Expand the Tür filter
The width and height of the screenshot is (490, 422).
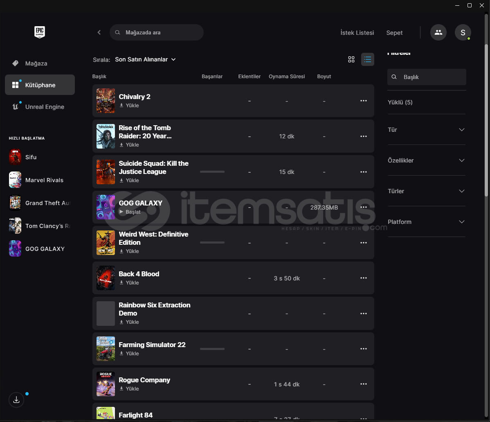(427, 129)
